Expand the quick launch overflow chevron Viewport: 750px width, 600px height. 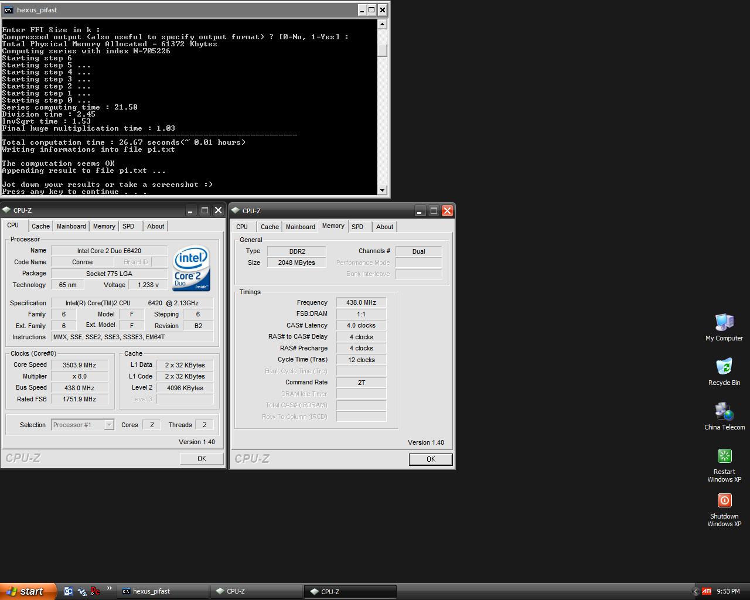pyautogui.click(x=109, y=589)
